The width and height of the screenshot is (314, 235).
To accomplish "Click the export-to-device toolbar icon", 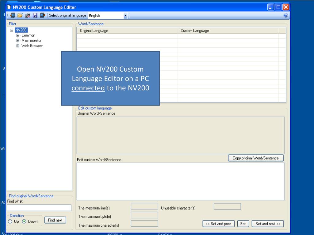I will tap(42, 15).
